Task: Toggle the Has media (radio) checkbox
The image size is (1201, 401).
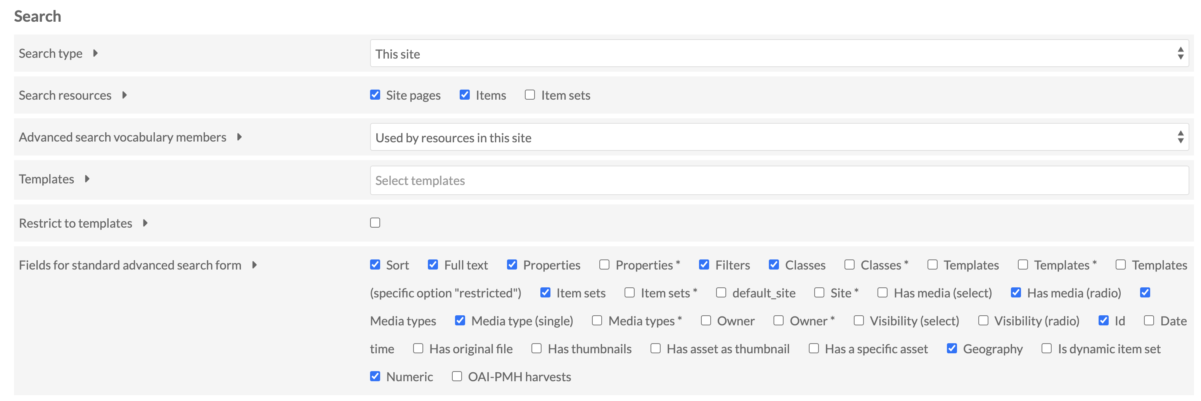Action: (1016, 293)
